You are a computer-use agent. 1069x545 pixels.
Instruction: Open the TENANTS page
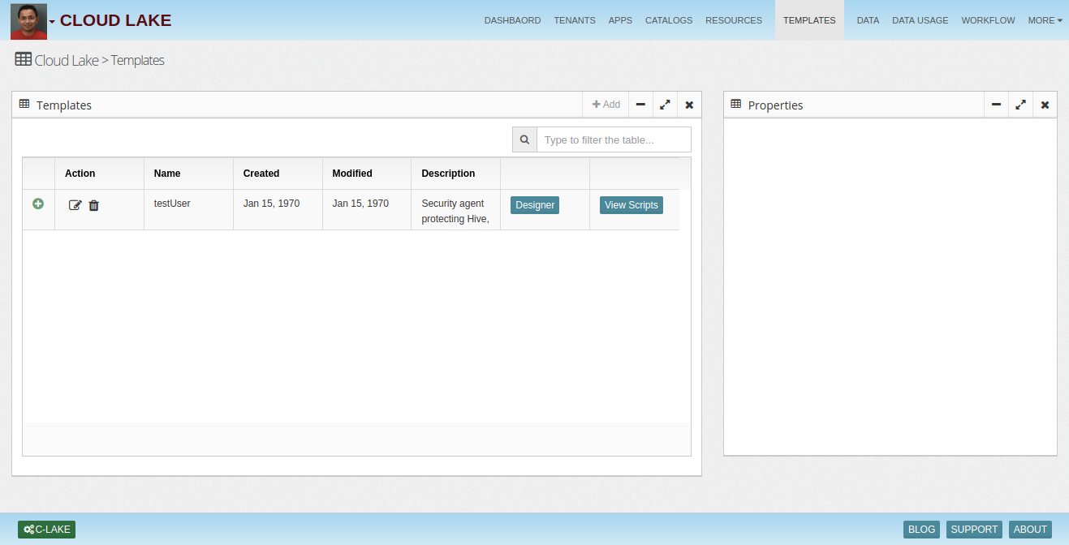[575, 20]
